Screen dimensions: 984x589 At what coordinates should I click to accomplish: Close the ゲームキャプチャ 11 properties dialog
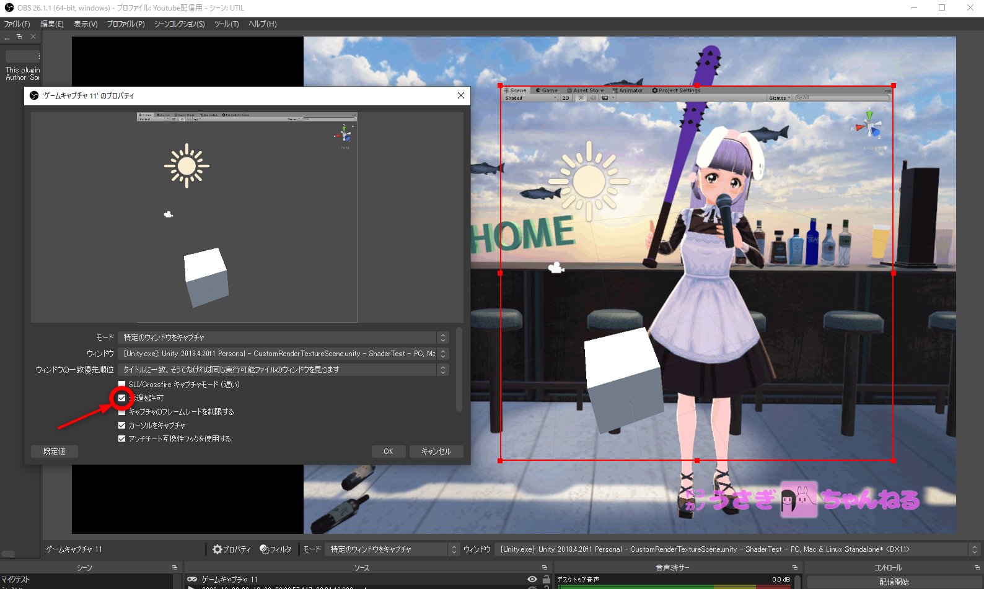[460, 95]
